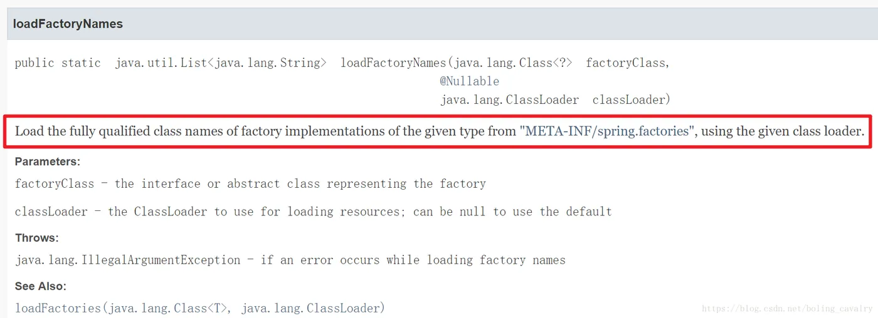Click the loadFactoryNames method heading
Image resolution: width=878 pixels, height=318 pixels.
[x=68, y=24]
